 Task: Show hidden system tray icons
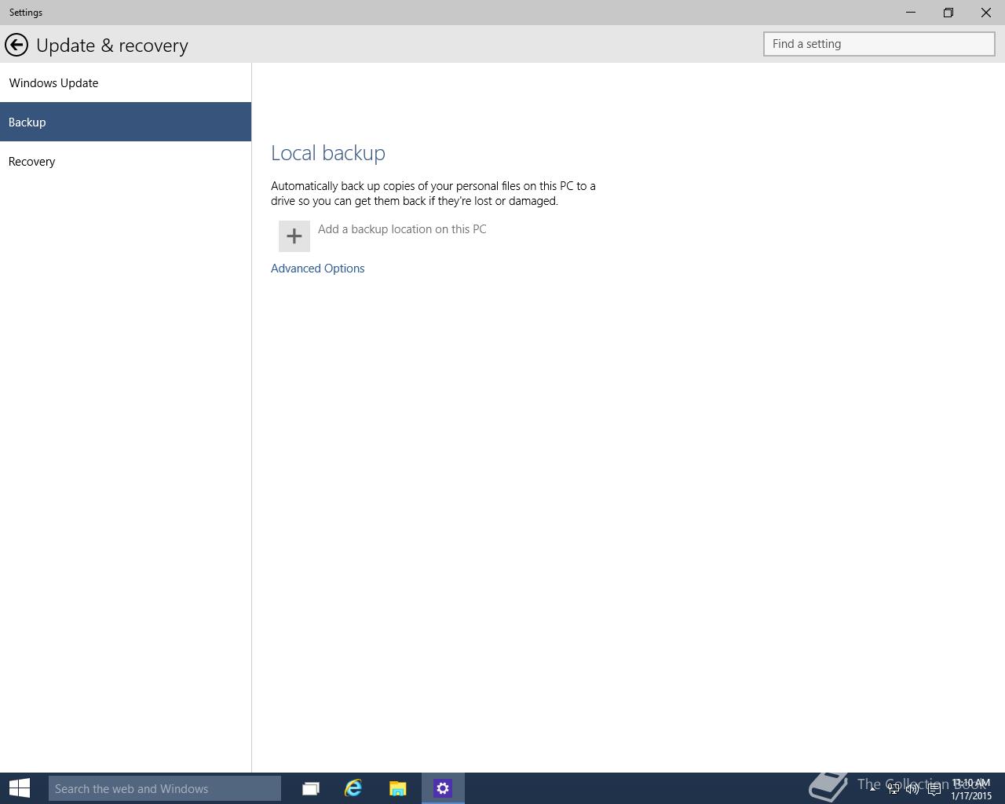tap(872, 788)
